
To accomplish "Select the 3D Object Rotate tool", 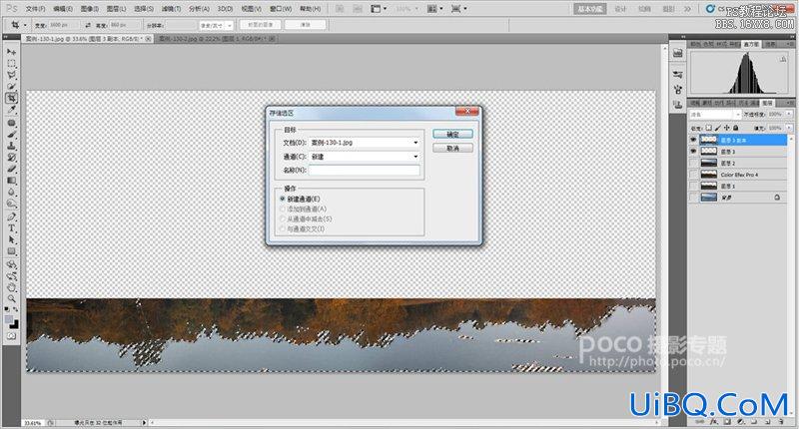I will 11,264.
